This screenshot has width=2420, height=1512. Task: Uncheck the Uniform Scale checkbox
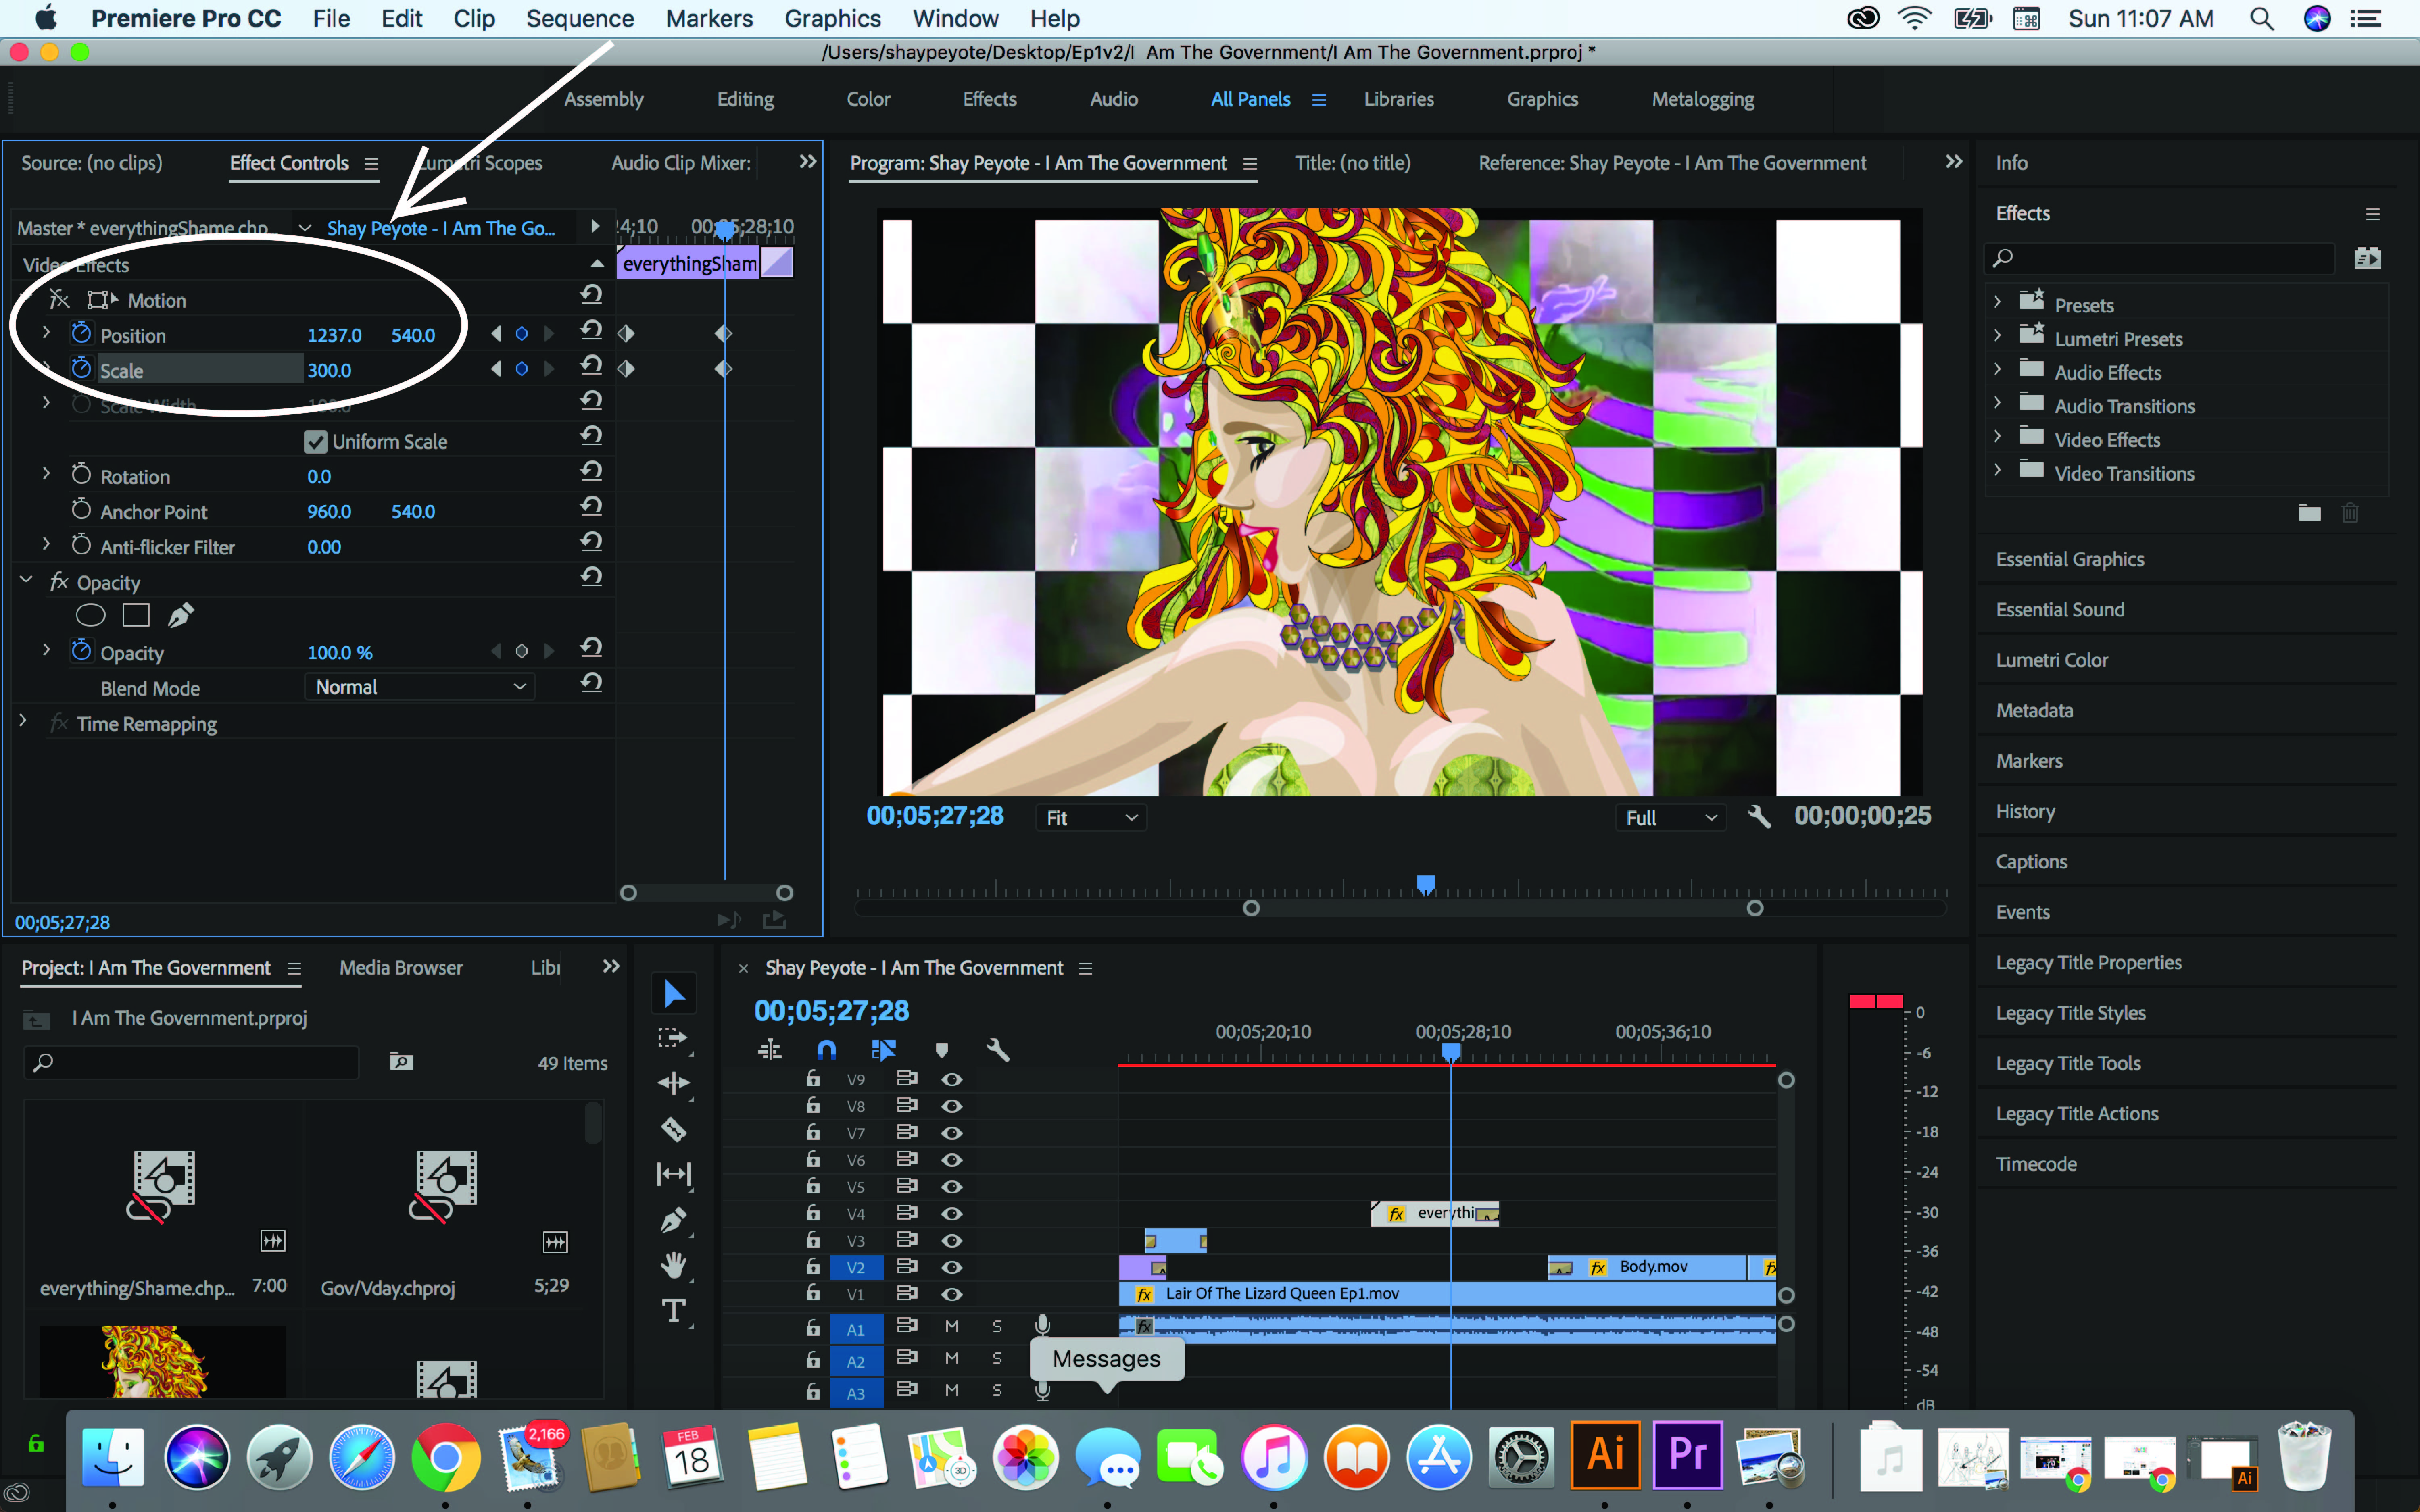click(316, 442)
